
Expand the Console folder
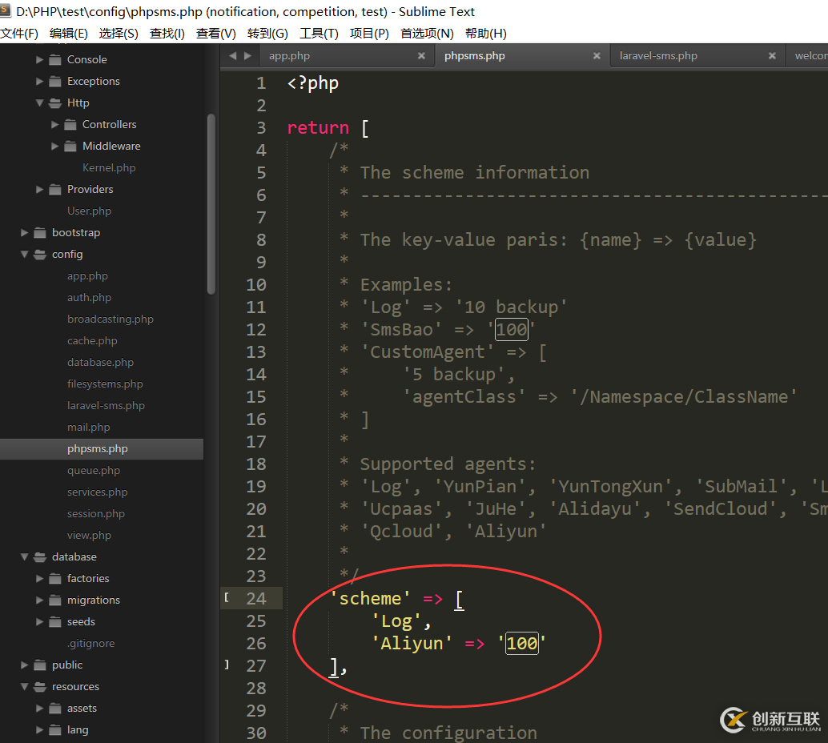tap(40, 60)
